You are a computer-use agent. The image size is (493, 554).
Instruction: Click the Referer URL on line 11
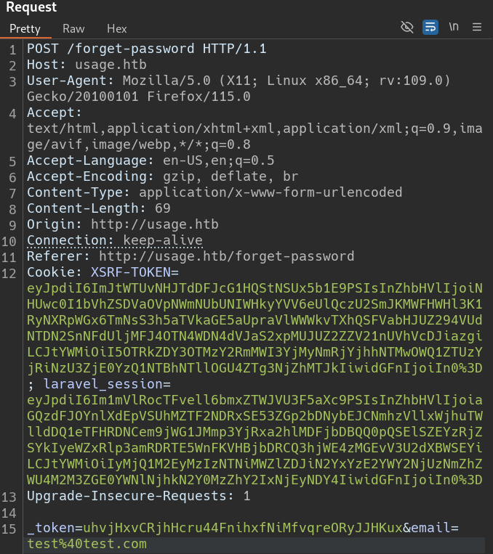tap(226, 256)
